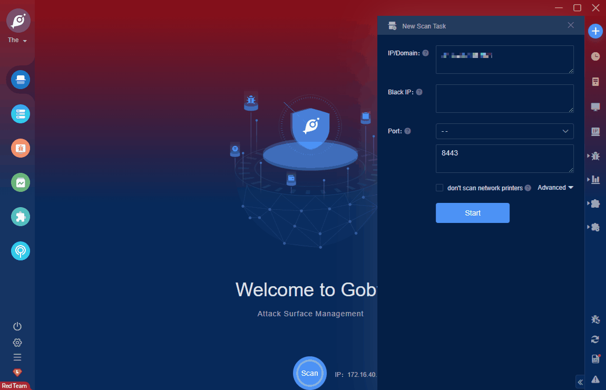The height and width of the screenshot is (390, 606).
Task: Enable don't scan network printers checkbox
Action: coord(439,188)
